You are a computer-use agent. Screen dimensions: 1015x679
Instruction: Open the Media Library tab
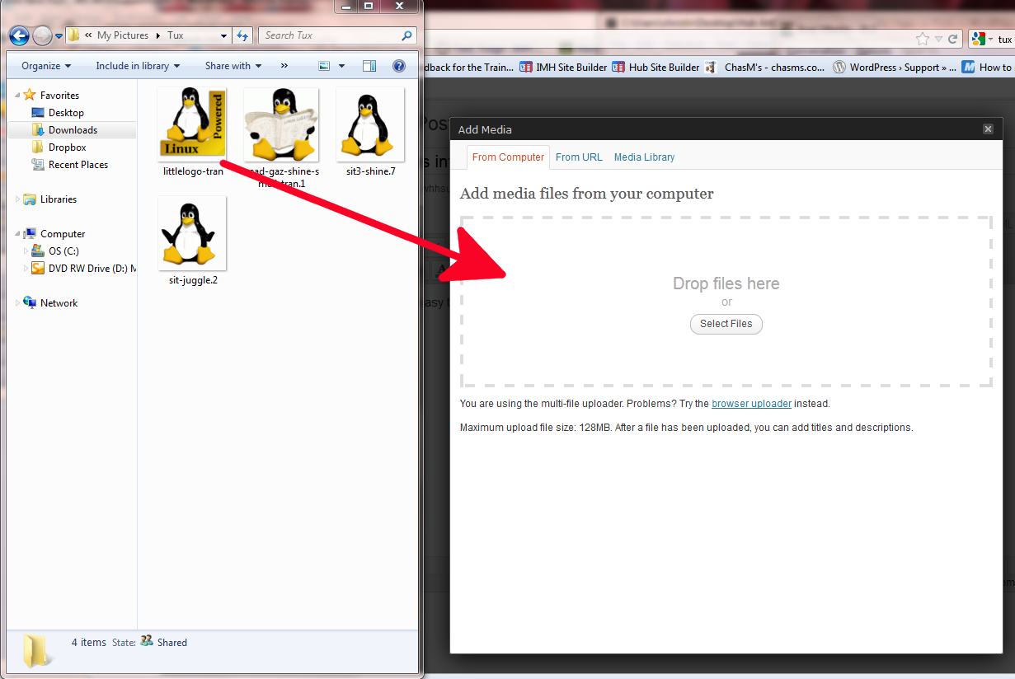pos(644,157)
